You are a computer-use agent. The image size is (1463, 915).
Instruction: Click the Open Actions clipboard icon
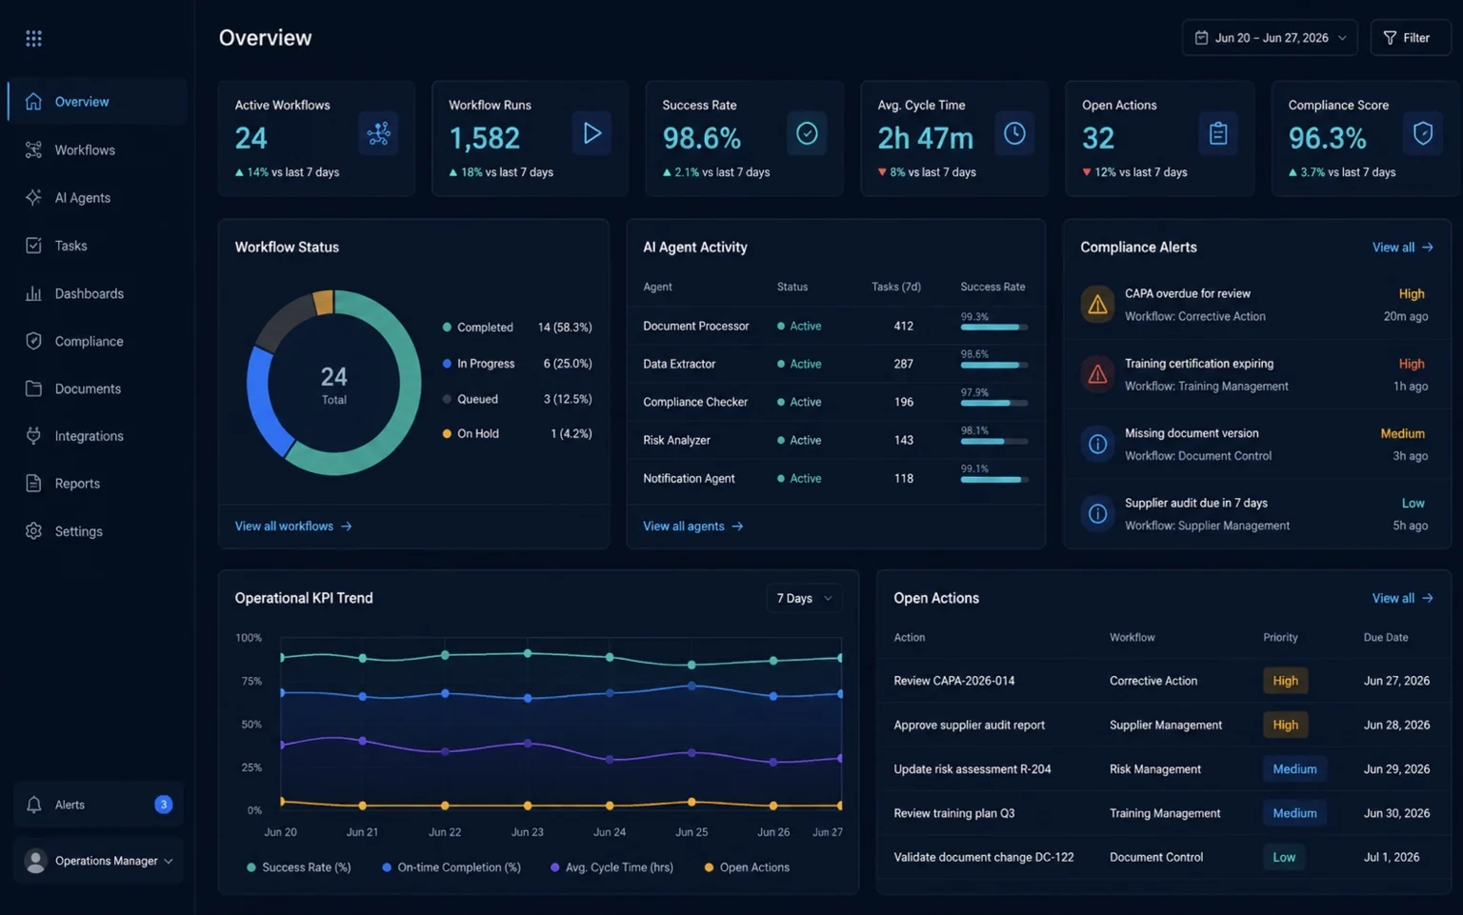coord(1218,133)
